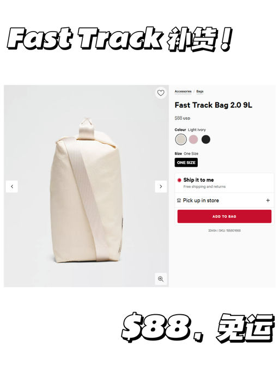This screenshot has height=372, width=279.
Task: Click the store icon beside Pick up in store
Action: coord(179,200)
